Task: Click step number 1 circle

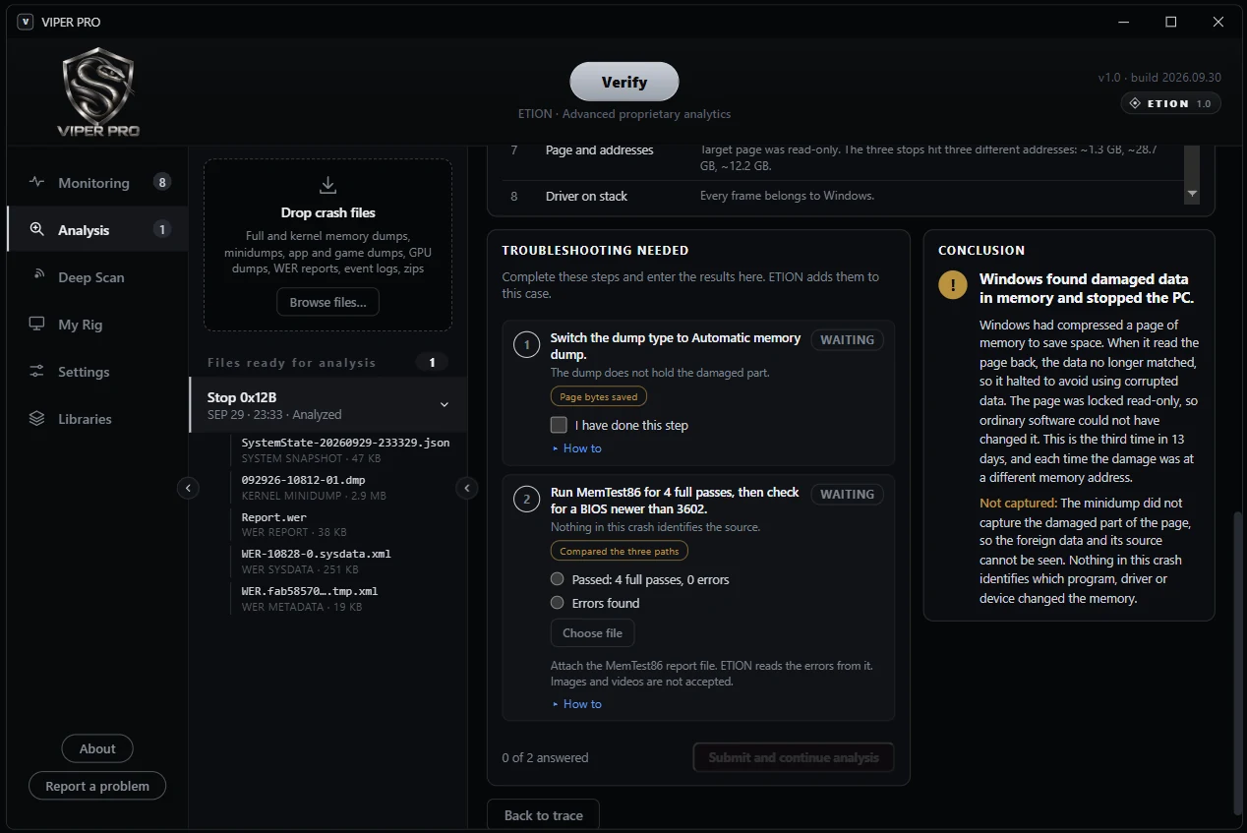Action: click(x=526, y=345)
